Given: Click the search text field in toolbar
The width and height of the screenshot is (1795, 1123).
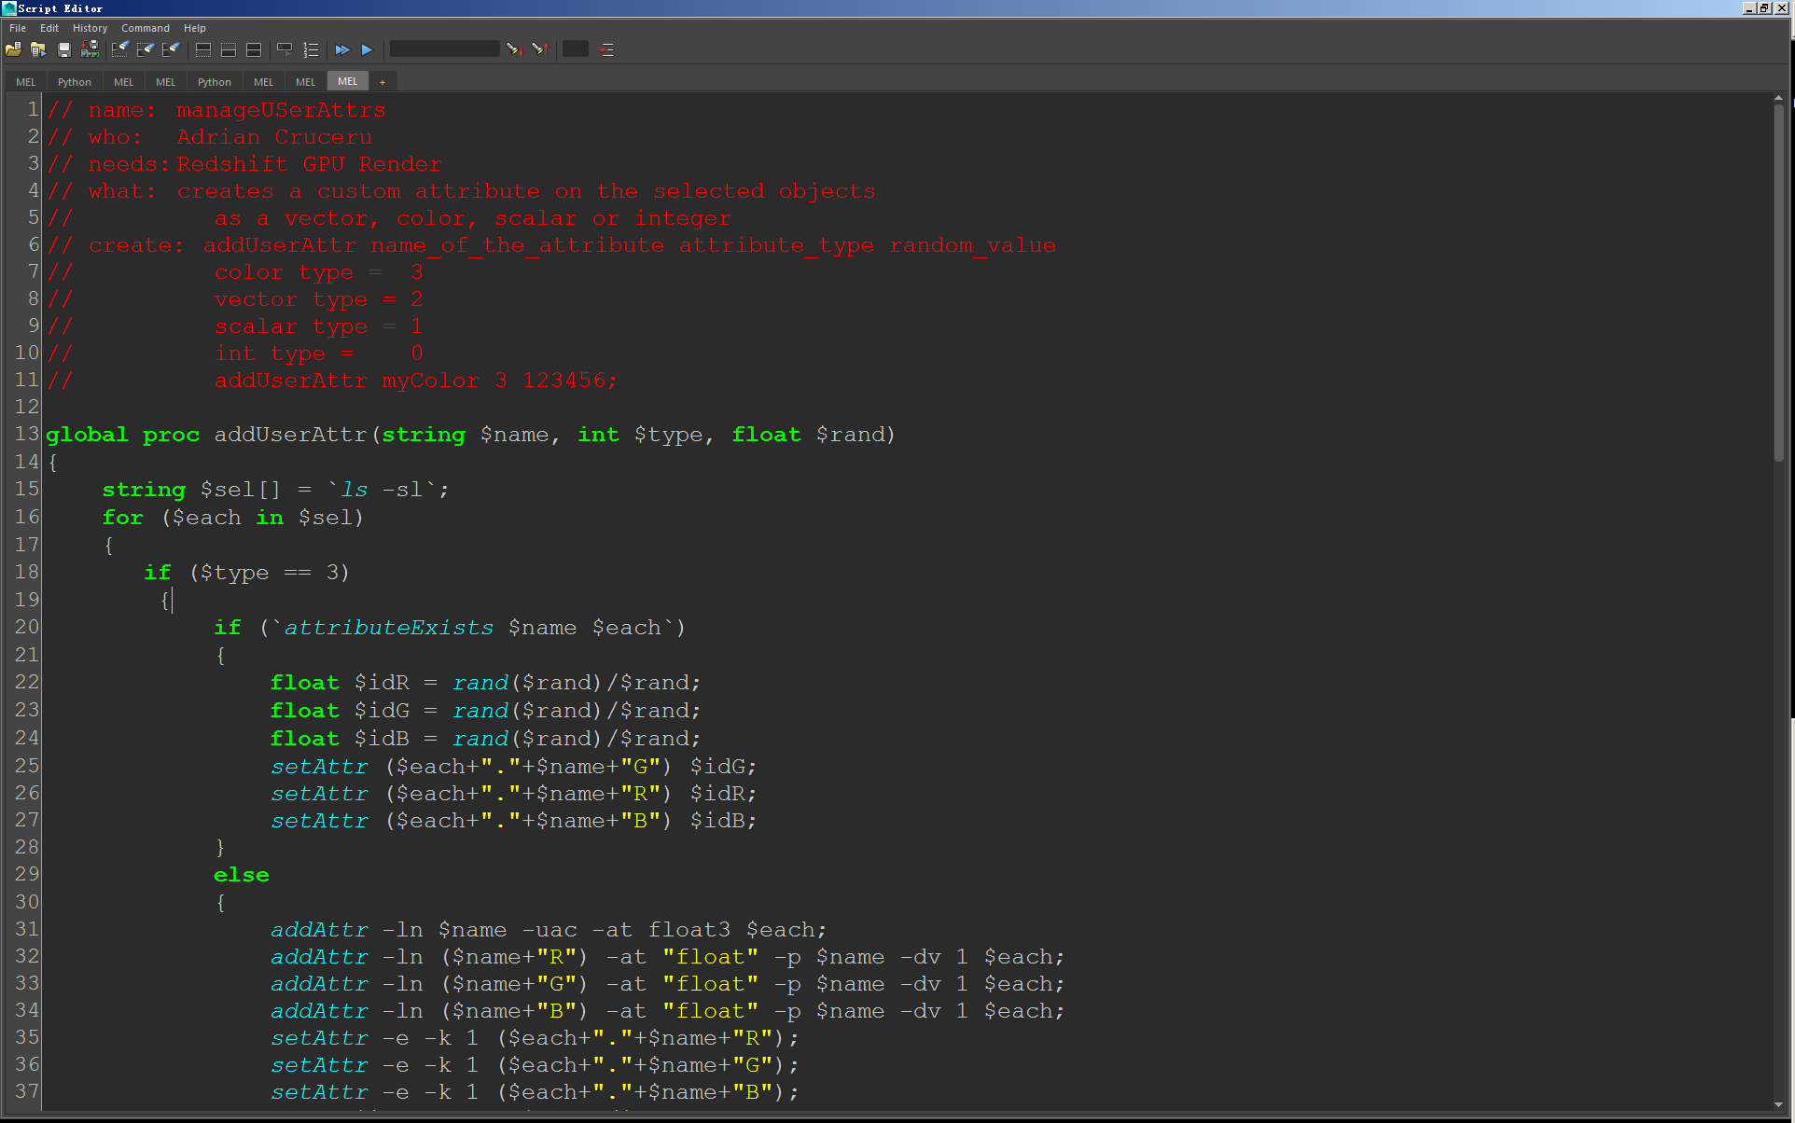Looking at the screenshot, I should pyautogui.click(x=444, y=49).
